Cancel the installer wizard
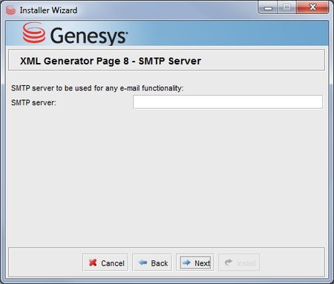 (x=105, y=262)
